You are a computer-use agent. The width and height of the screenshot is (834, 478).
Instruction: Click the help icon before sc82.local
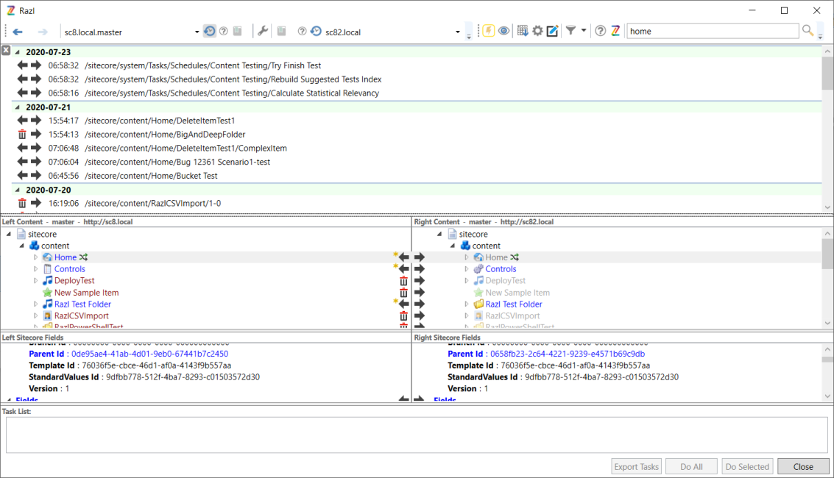coord(302,32)
